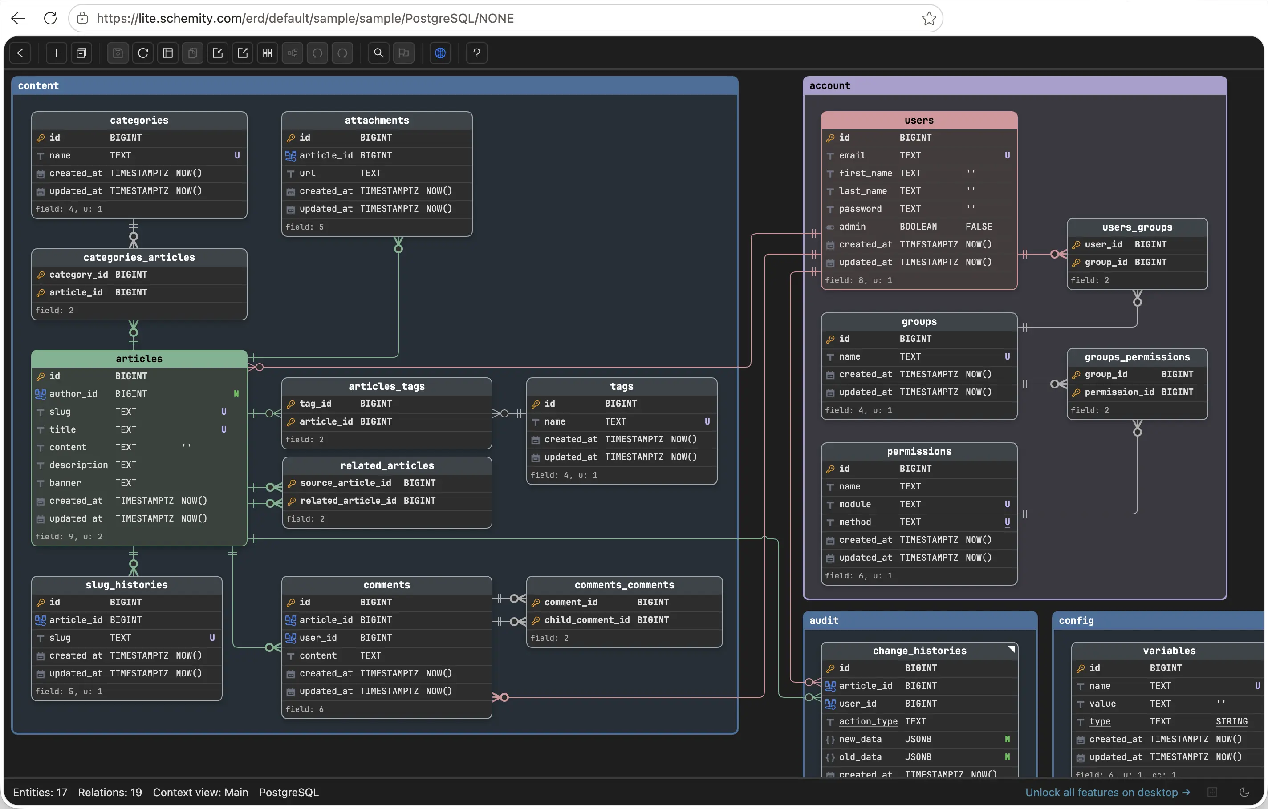
Task: Click the flag marker toolbar icon
Action: (404, 53)
